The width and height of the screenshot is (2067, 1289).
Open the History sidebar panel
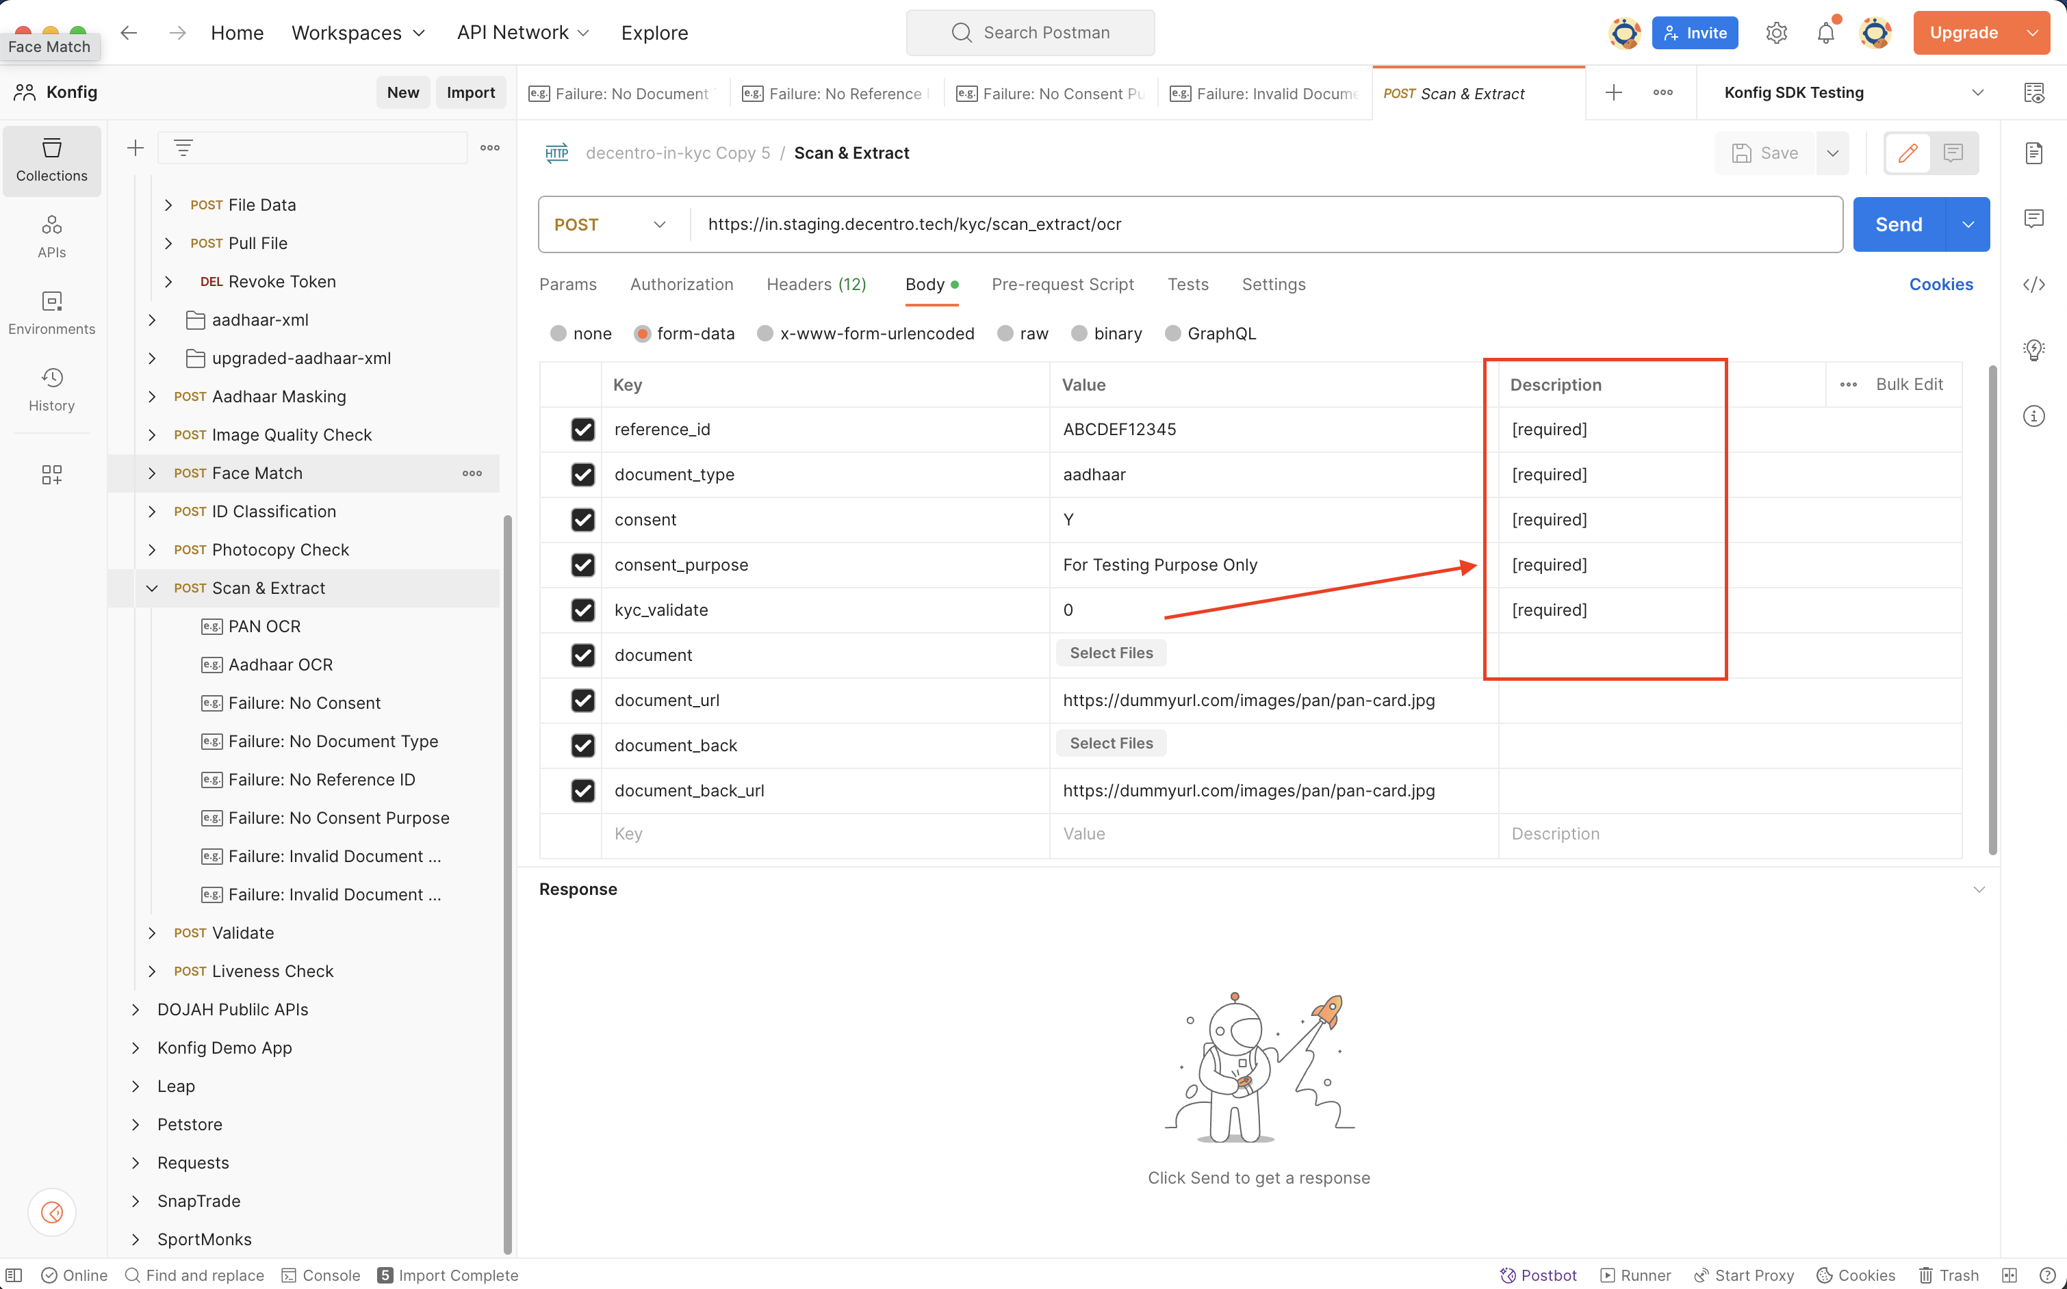(52, 389)
